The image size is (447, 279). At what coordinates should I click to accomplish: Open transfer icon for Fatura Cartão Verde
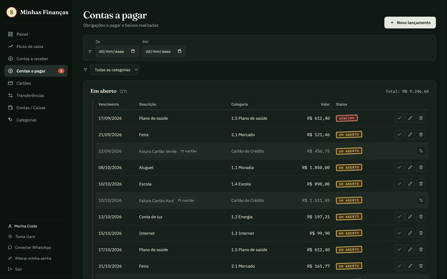pos(421,151)
